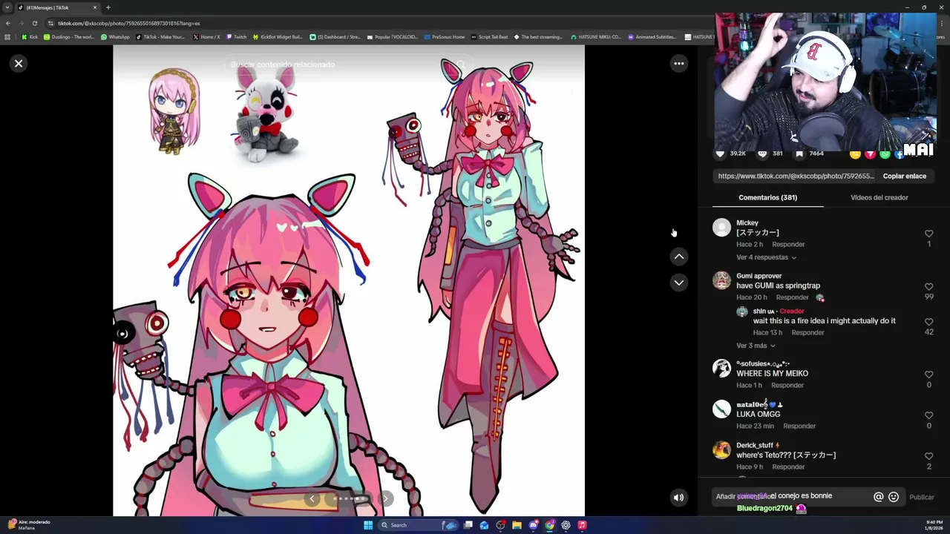The height and width of the screenshot is (534, 950).
Task: Like the post with the heart icon
Action: [720, 154]
